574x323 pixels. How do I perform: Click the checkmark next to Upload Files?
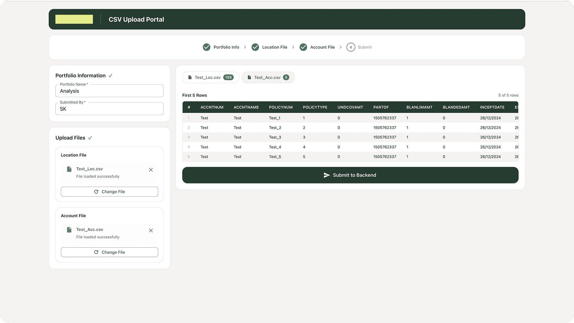pyautogui.click(x=90, y=138)
